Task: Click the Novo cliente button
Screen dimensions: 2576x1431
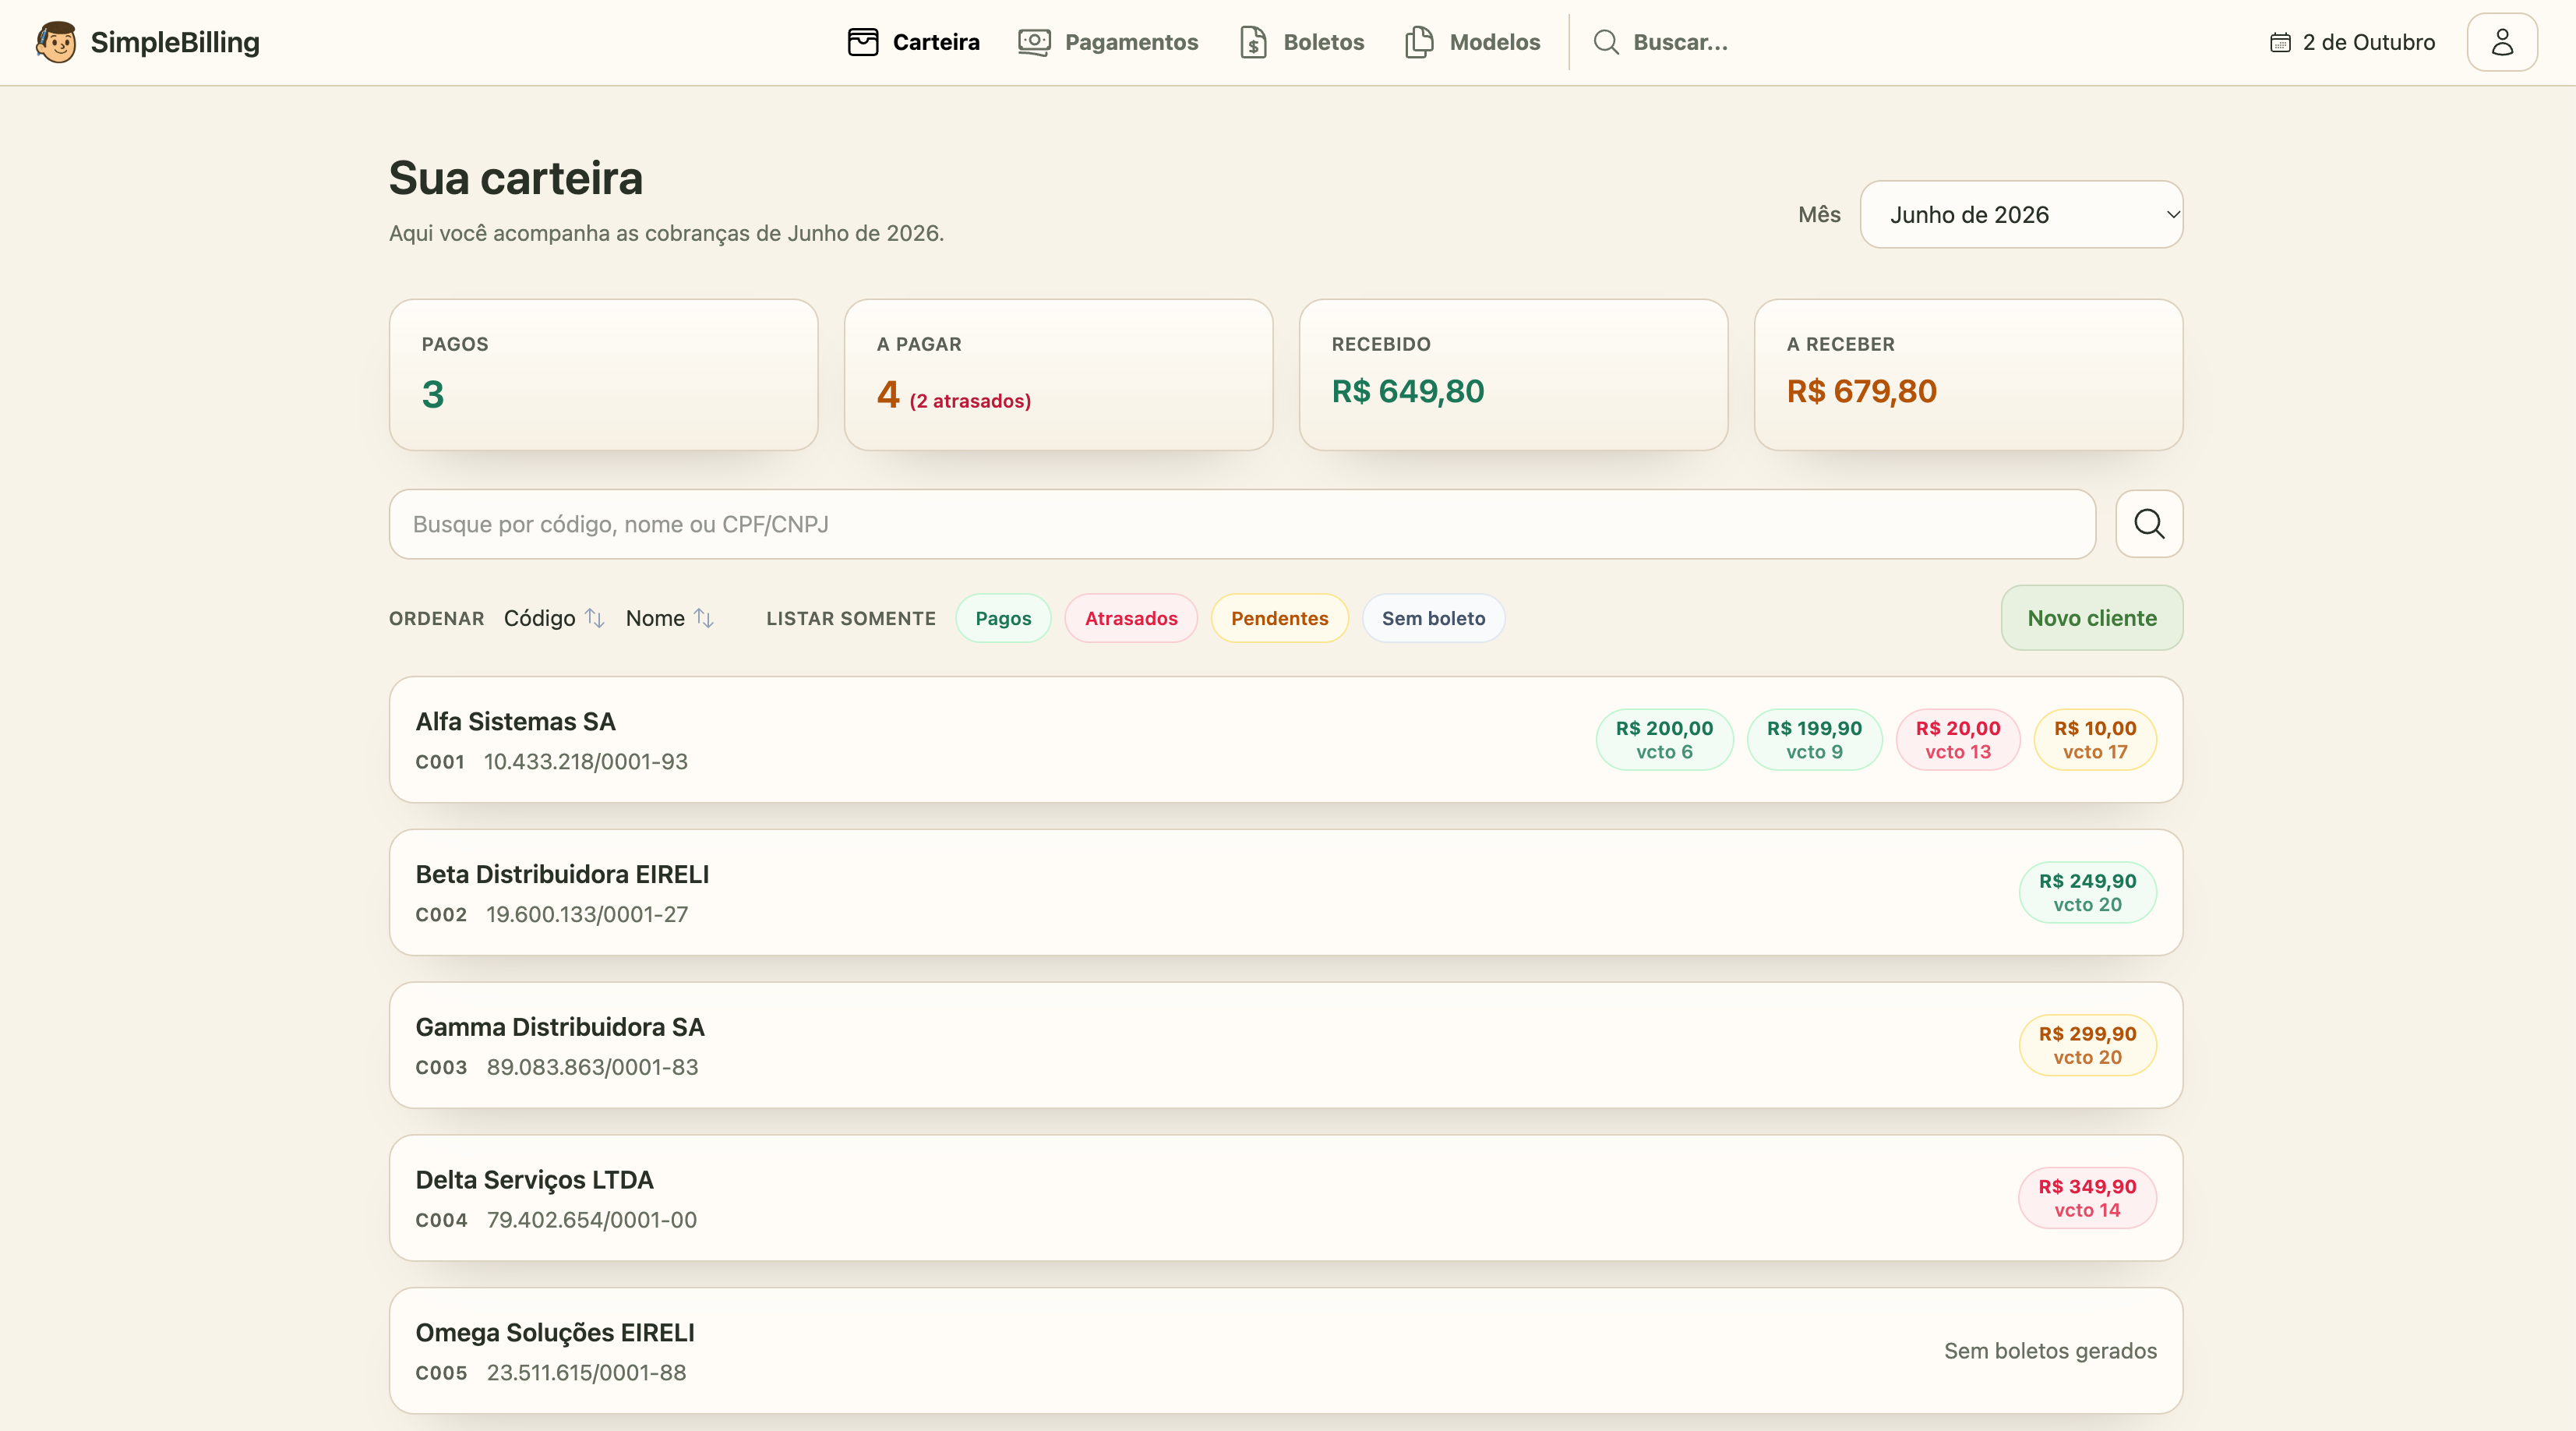Action: click(x=2092, y=618)
